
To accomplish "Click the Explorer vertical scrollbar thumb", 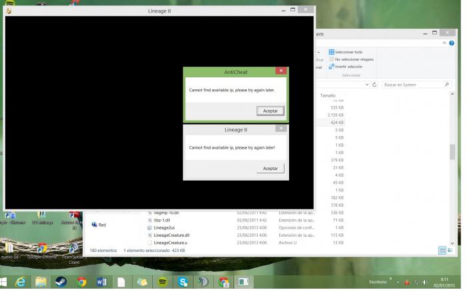I will (452, 152).
